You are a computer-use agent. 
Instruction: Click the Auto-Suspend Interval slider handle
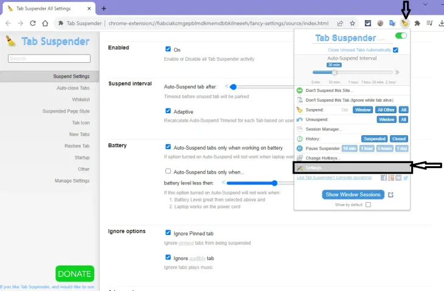(334, 72)
